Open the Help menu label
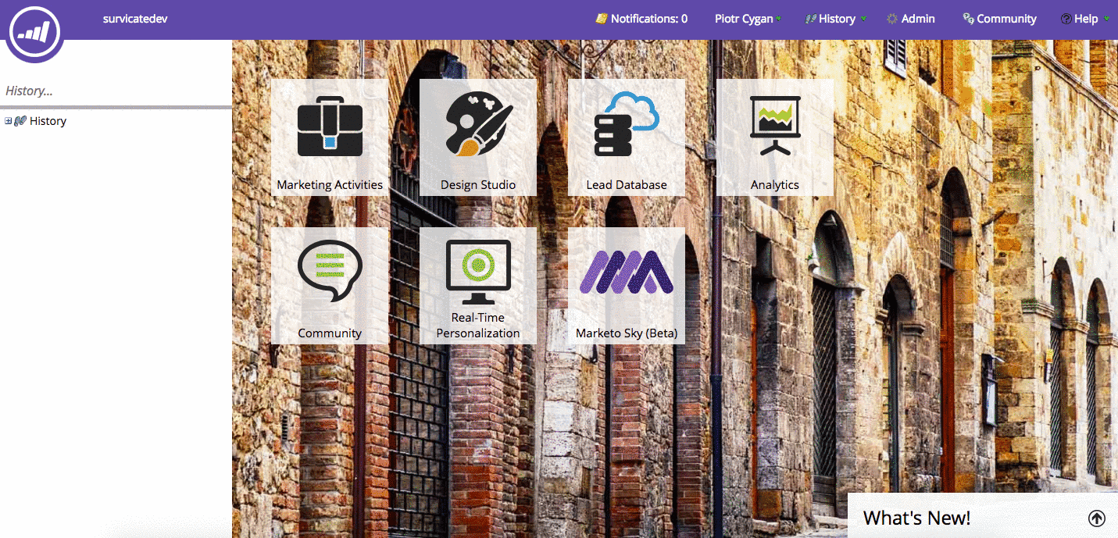 [1086, 19]
